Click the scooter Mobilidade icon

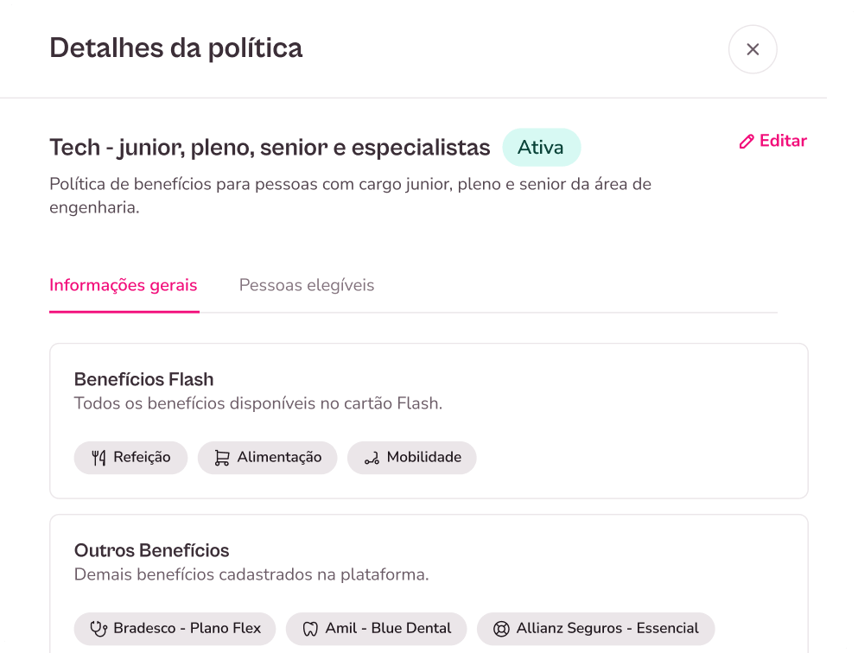tap(372, 458)
